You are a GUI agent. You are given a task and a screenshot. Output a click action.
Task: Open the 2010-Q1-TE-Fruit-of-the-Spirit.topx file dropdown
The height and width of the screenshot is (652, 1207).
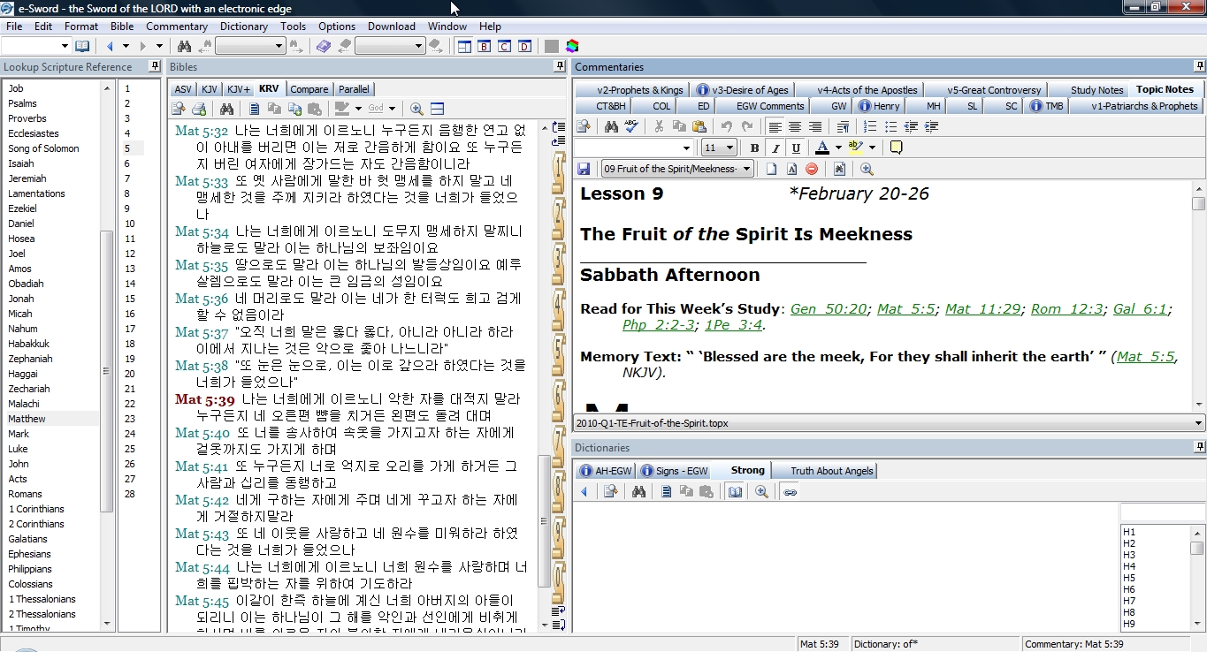1198,423
